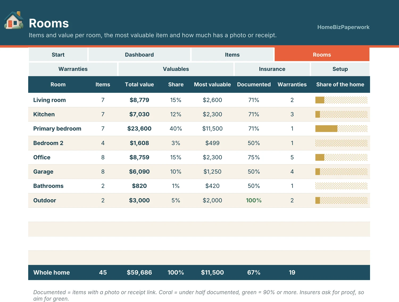The height and width of the screenshot is (302, 399).
Task: Click the Office 75% documented cell
Action: pos(254,157)
